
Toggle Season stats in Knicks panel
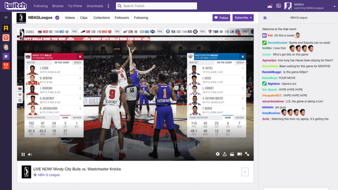(x=240, y=118)
